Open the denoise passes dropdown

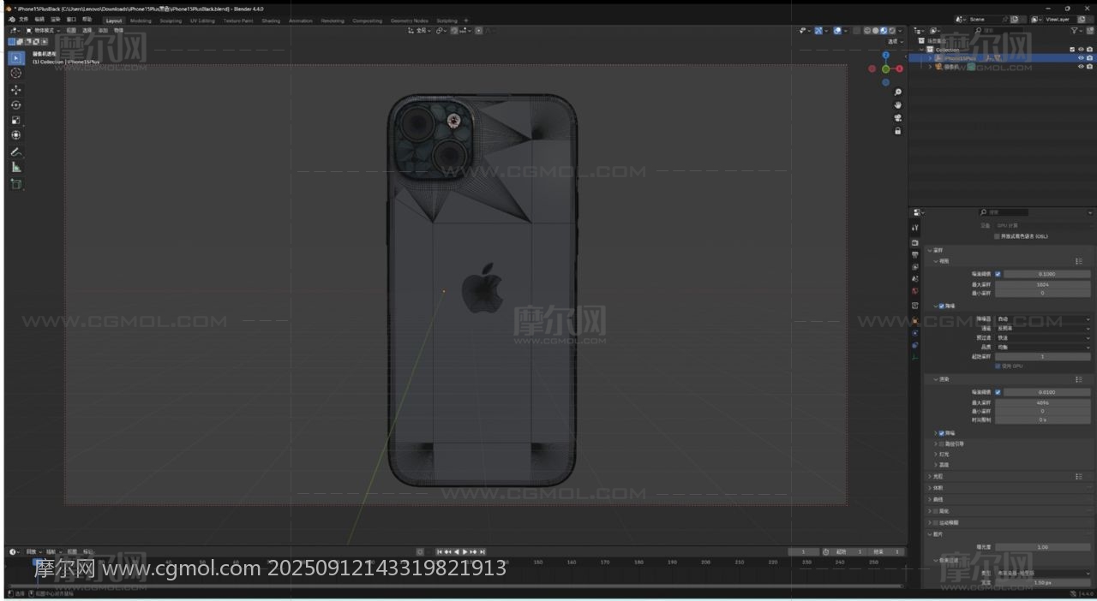click(1043, 328)
